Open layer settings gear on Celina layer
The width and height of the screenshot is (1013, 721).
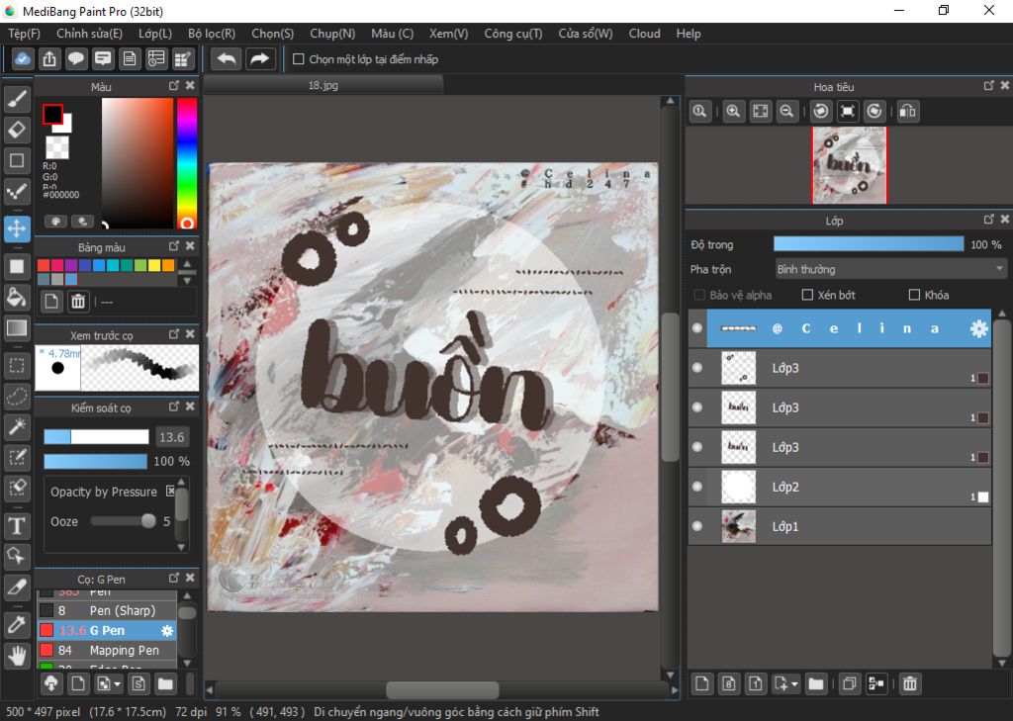pyautogui.click(x=978, y=328)
